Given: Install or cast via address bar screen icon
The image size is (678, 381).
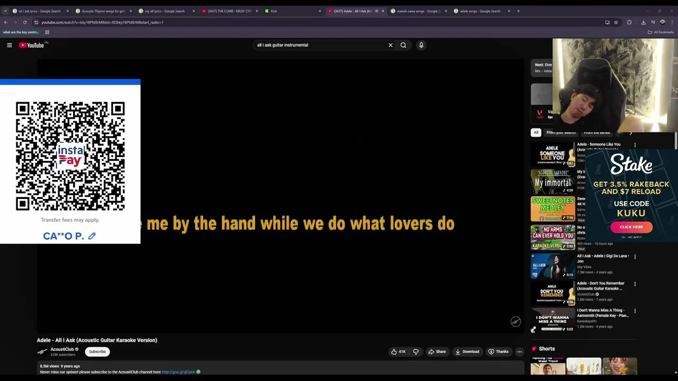Looking at the screenshot, I should (607, 22).
